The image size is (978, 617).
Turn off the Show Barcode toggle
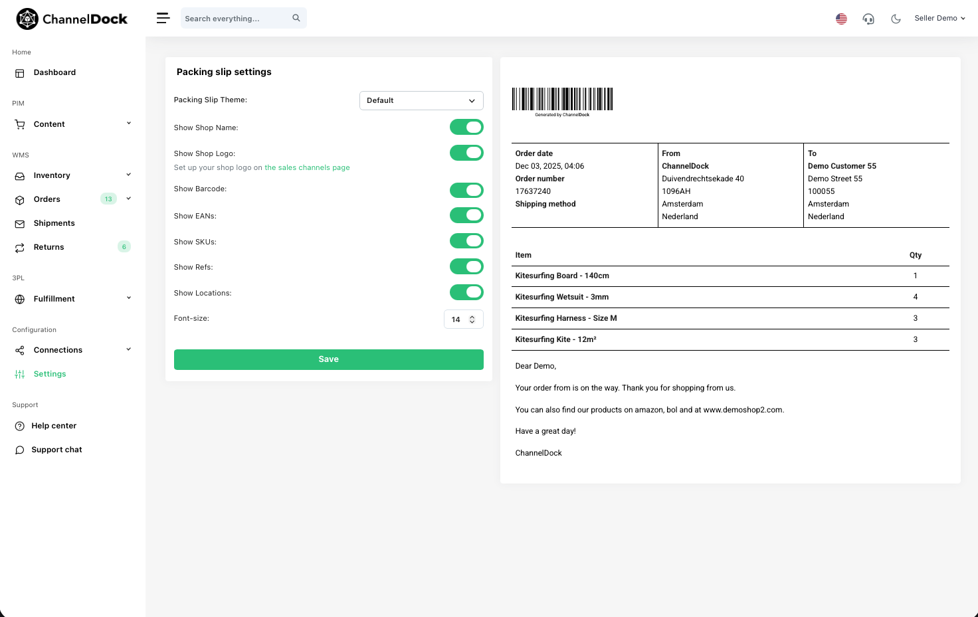point(466,191)
